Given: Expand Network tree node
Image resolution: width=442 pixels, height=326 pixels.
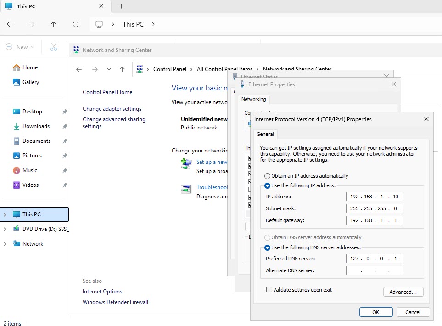Looking at the screenshot, I should pyautogui.click(x=5, y=244).
